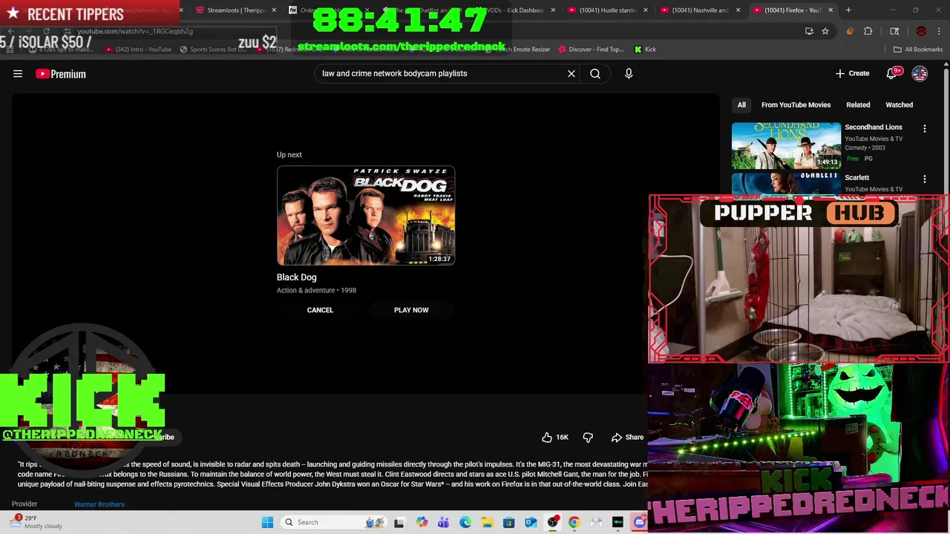Open the Discover - Find Top bookmark
The height and width of the screenshot is (534, 950).
pyautogui.click(x=592, y=49)
